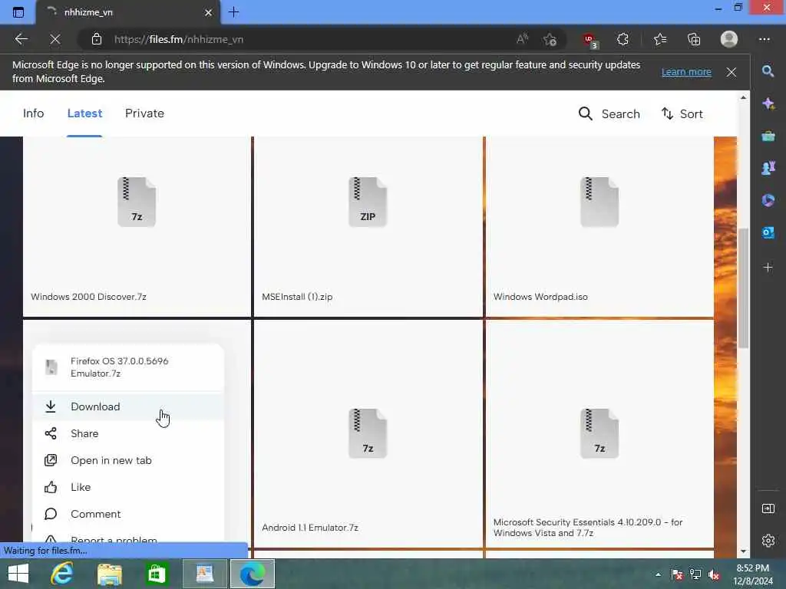The width and height of the screenshot is (786, 589).
Task: Open the Extensions puzzle icon
Action: pyautogui.click(x=623, y=39)
